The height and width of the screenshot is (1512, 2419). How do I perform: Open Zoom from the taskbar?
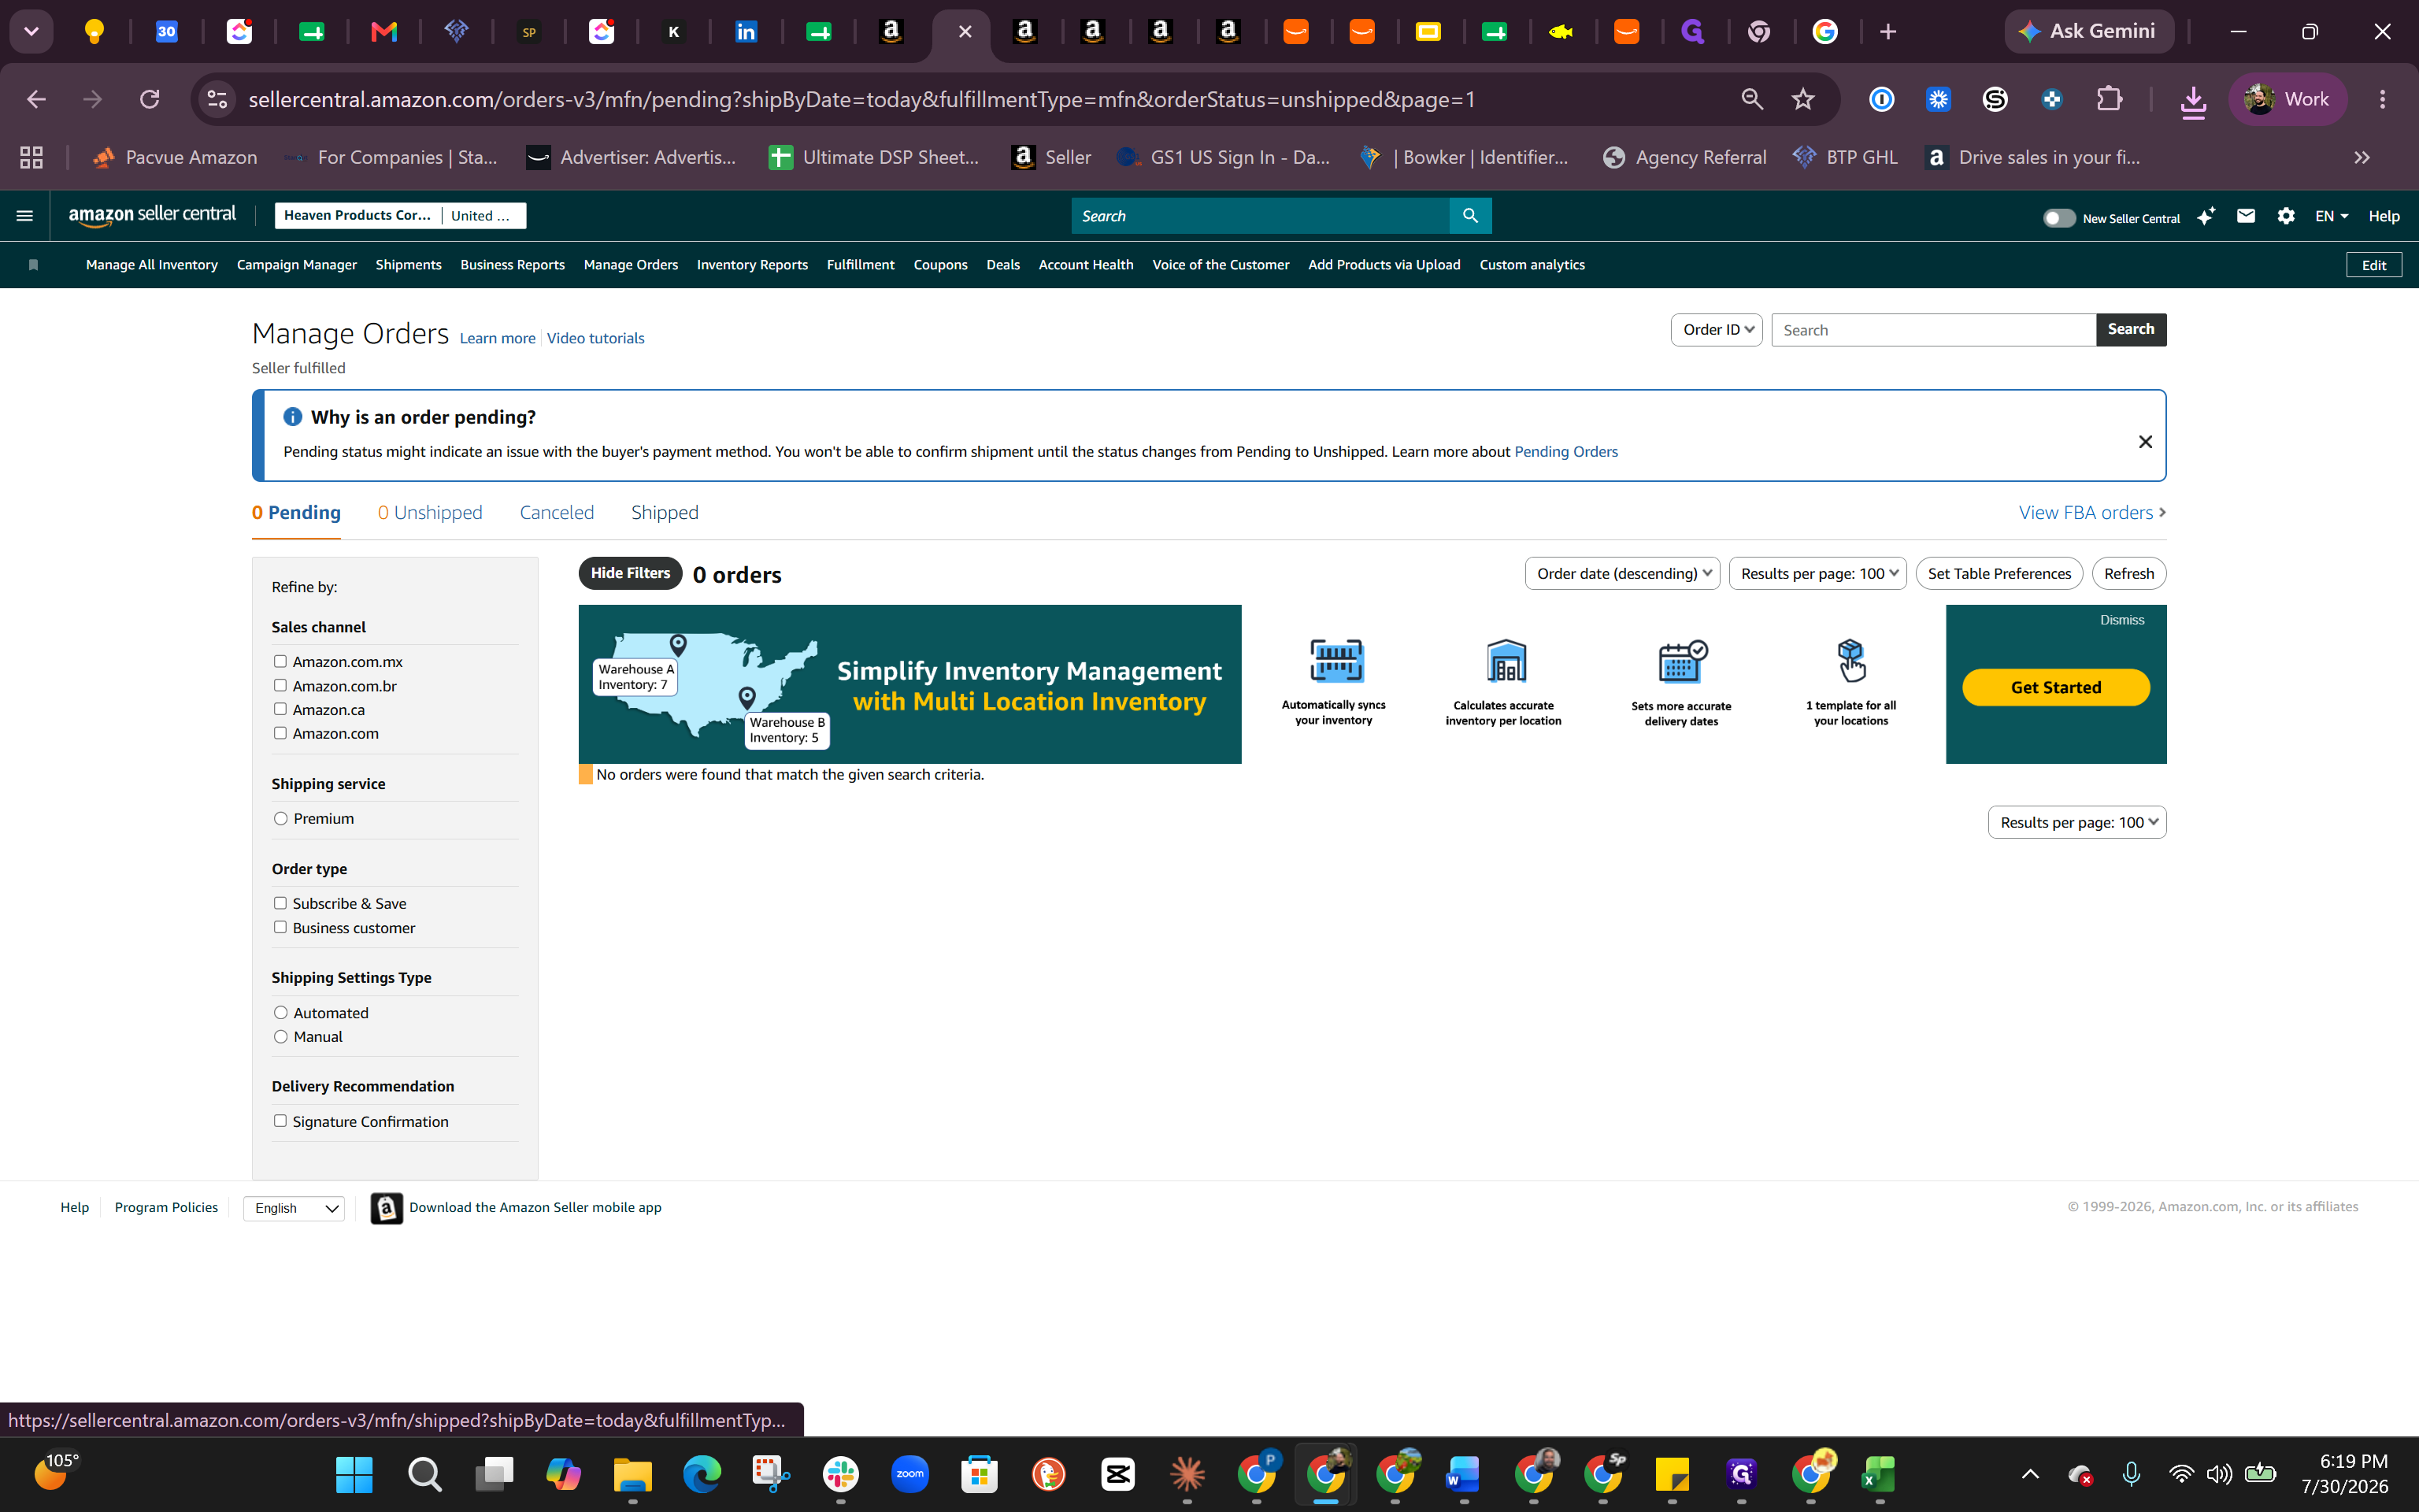(909, 1474)
